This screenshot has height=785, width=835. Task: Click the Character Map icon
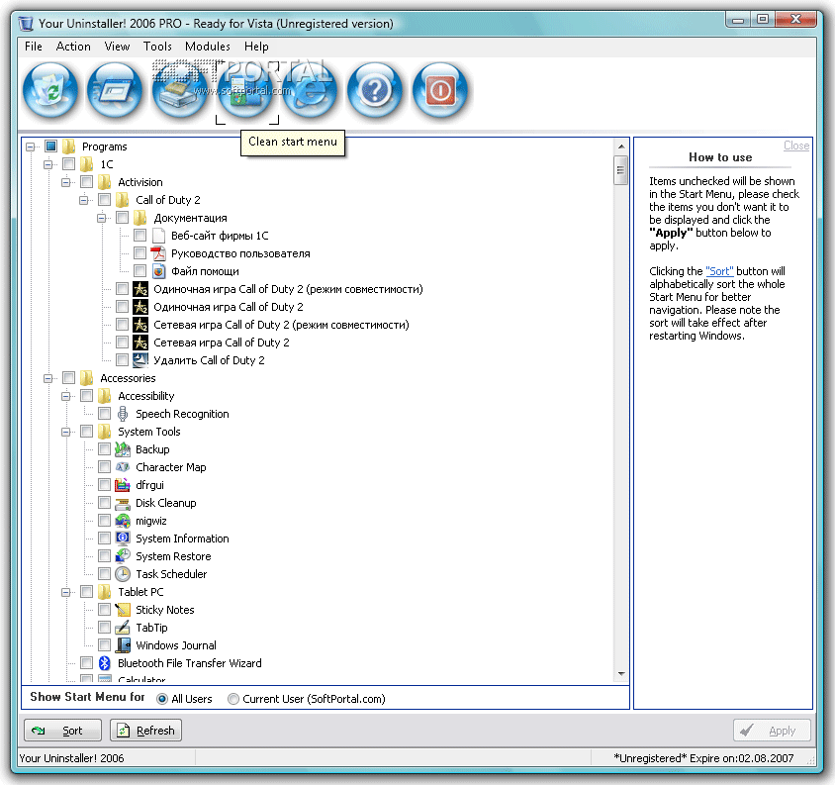[x=123, y=467]
